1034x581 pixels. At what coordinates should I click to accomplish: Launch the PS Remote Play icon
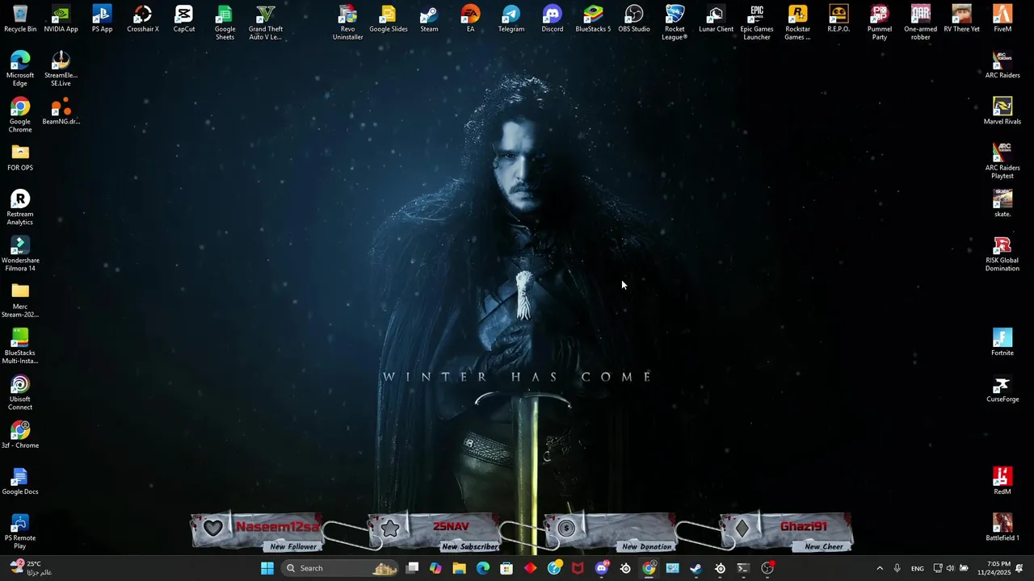click(x=20, y=532)
